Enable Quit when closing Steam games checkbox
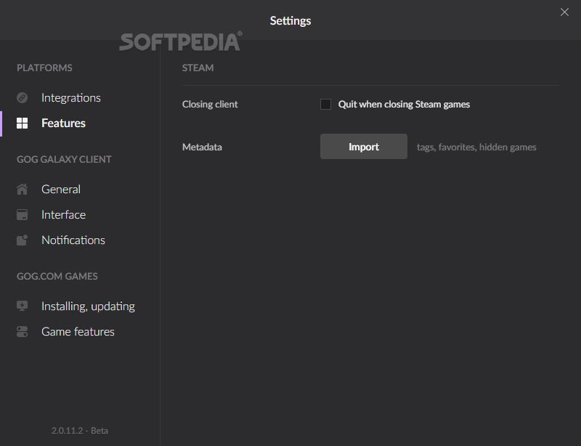Image resolution: width=581 pixels, height=446 pixels. [325, 104]
